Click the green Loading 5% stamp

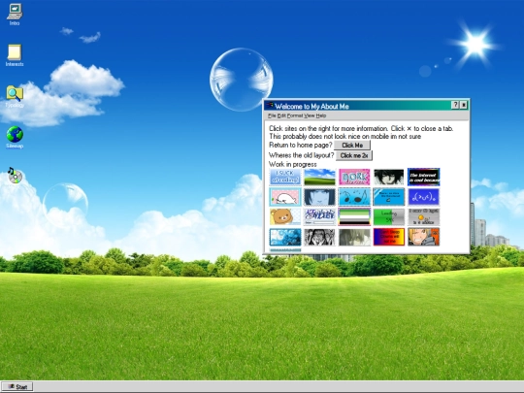click(x=389, y=217)
